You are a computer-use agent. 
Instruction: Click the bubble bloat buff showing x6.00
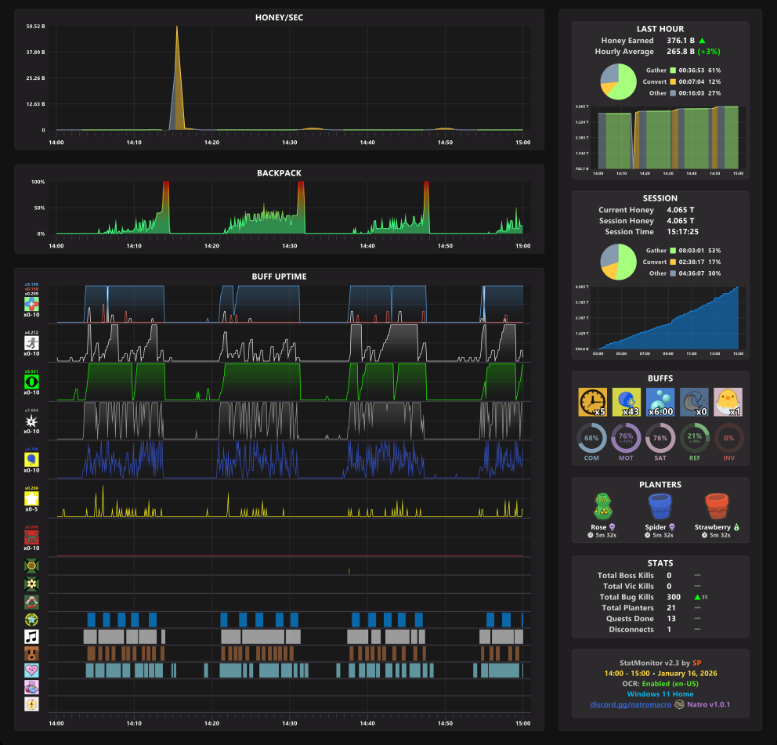click(x=660, y=402)
